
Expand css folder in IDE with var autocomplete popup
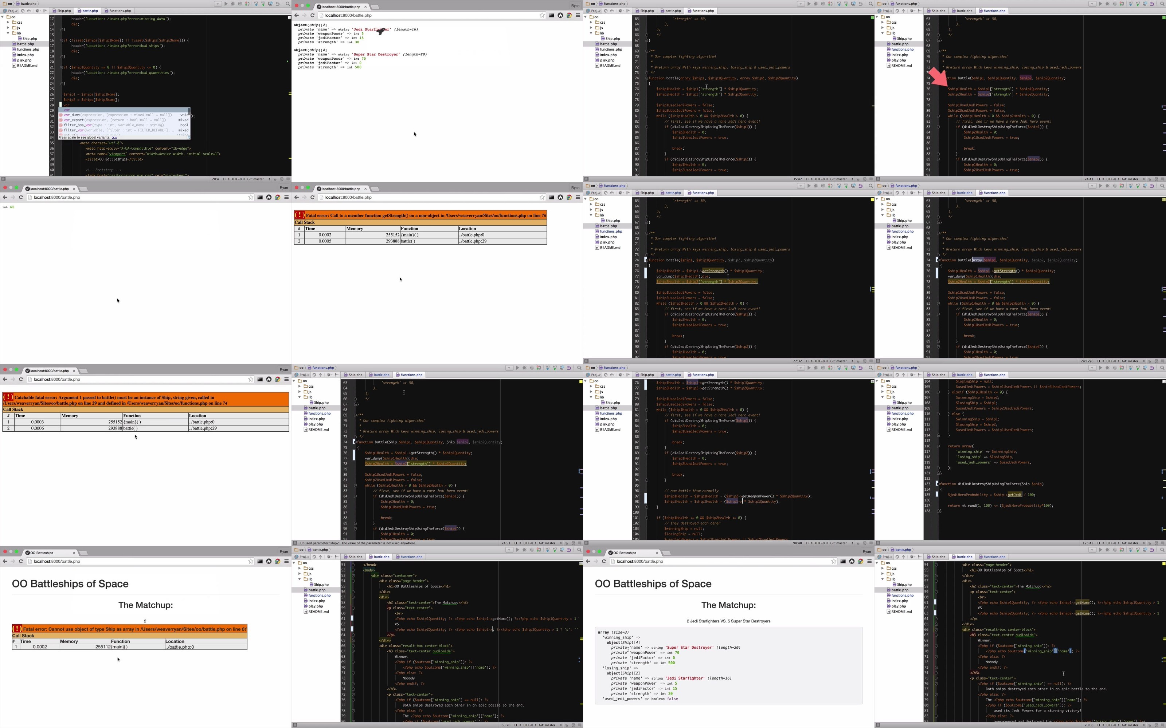pyautogui.click(x=8, y=22)
